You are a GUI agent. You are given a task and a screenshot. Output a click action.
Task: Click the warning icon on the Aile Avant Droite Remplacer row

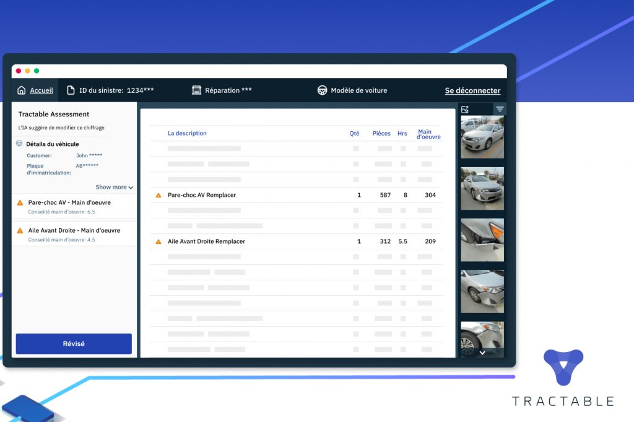click(x=158, y=241)
